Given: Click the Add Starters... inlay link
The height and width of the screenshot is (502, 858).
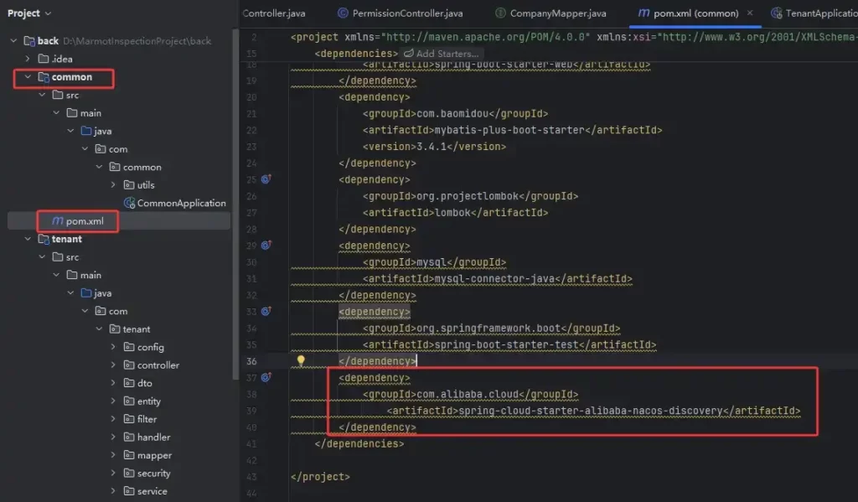Looking at the screenshot, I should click(442, 54).
